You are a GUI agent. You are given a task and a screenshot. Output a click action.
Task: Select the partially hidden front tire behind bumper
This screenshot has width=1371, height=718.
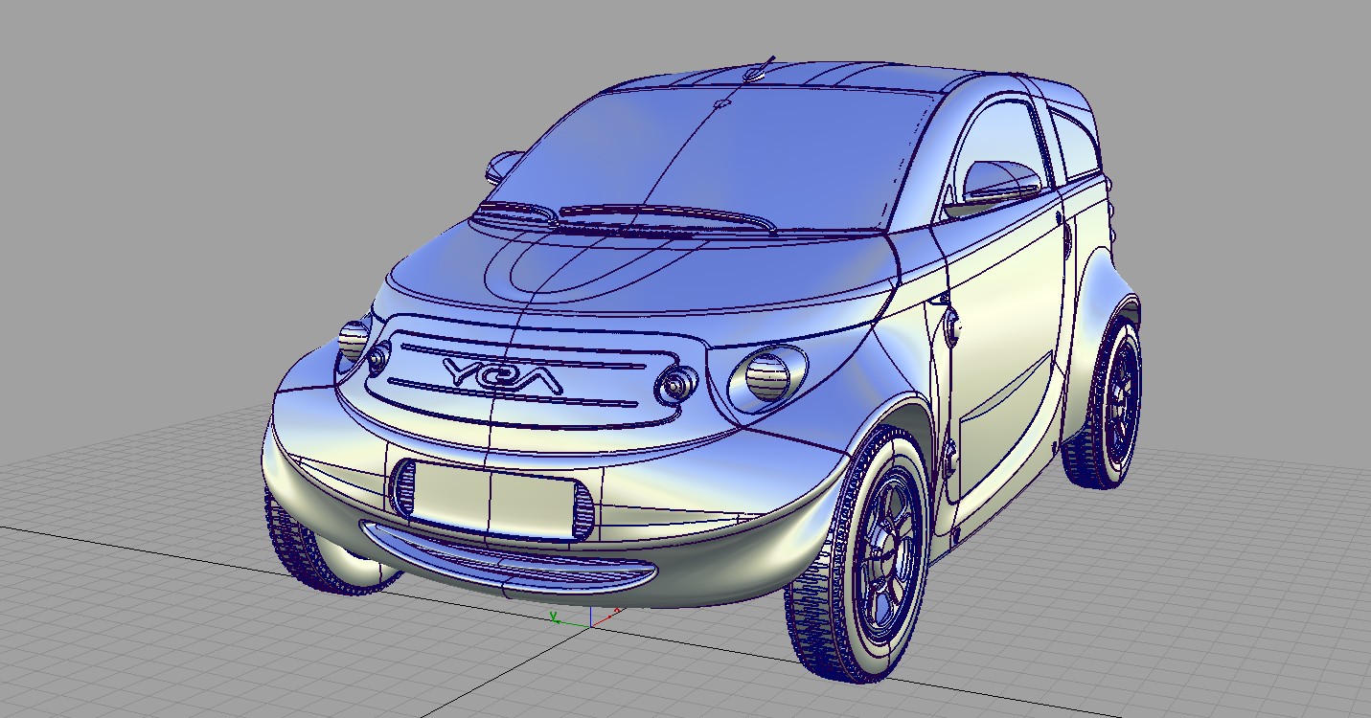307,550
